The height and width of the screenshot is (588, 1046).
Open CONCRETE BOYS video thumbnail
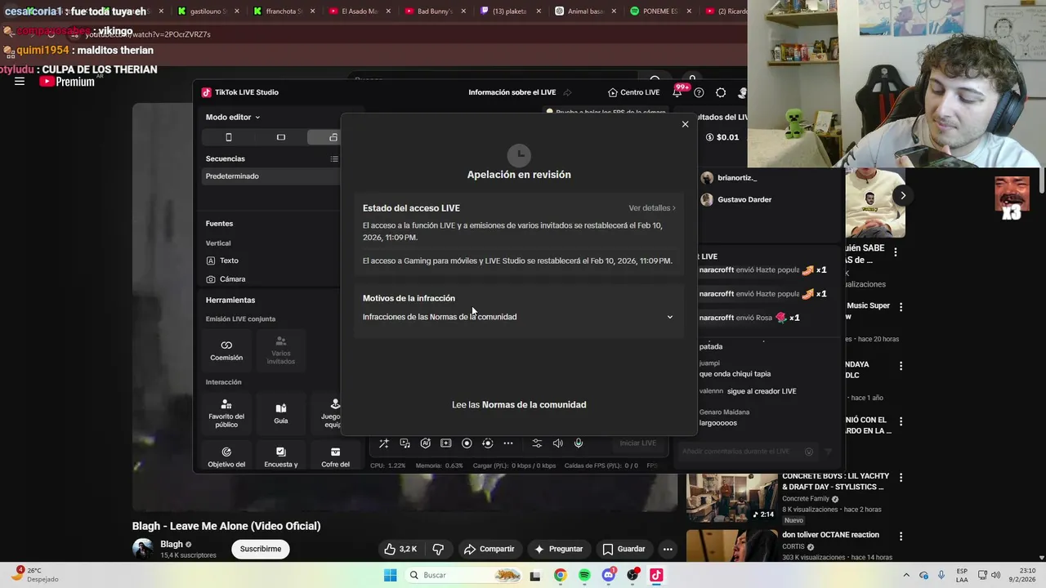pyautogui.click(x=731, y=497)
